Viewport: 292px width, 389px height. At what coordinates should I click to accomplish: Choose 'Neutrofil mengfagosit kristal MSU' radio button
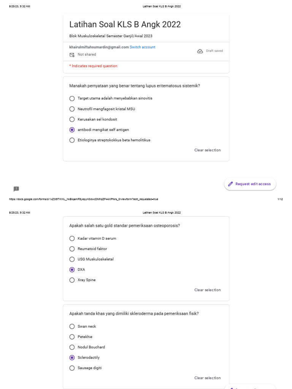tap(72, 109)
